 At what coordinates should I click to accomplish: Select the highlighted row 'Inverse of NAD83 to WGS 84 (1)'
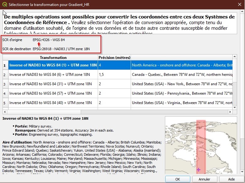53,65
